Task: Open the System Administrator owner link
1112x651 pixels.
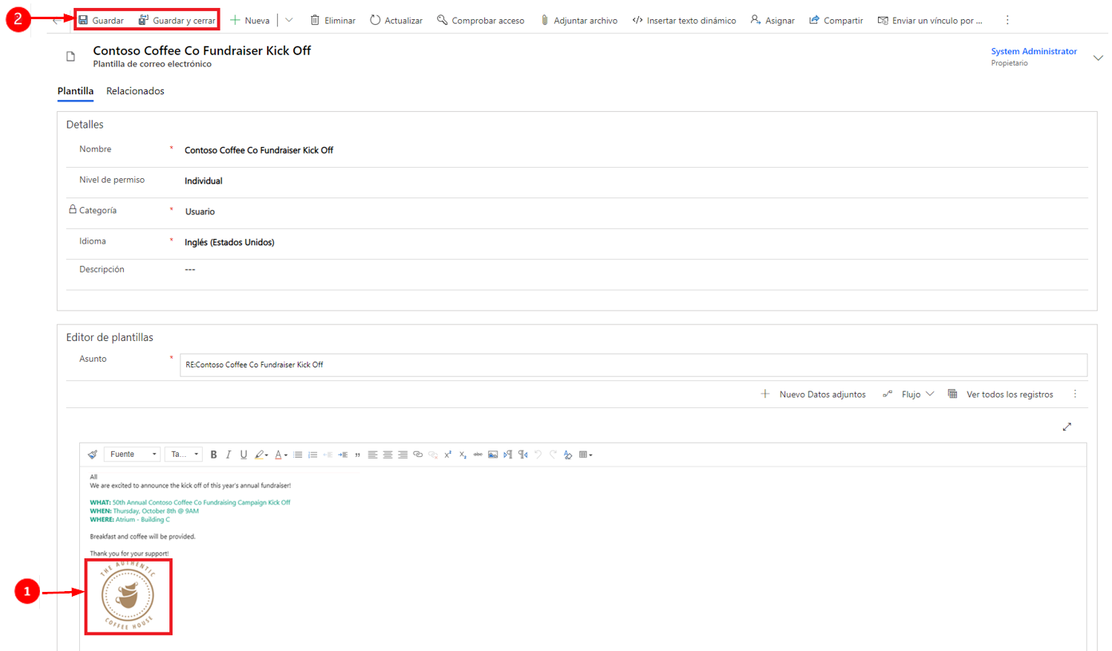Action: [x=1034, y=51]
